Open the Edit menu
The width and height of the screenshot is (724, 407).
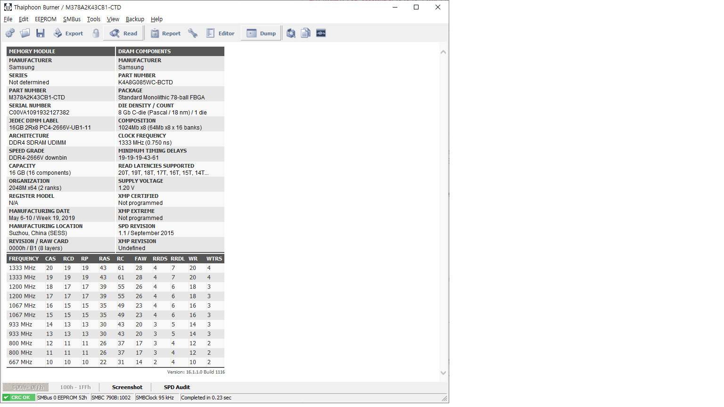click(24, 19)
